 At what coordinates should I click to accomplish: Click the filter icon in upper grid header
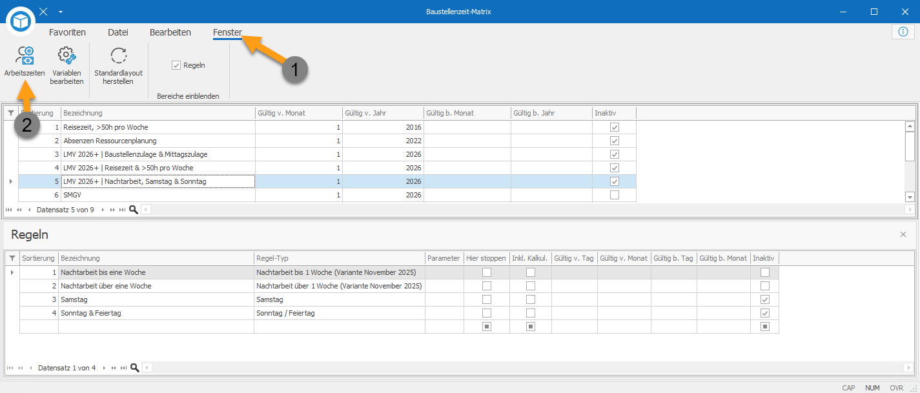pos(10,113)
